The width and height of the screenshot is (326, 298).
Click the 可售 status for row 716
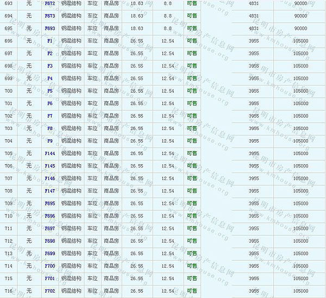coord(192,291)
